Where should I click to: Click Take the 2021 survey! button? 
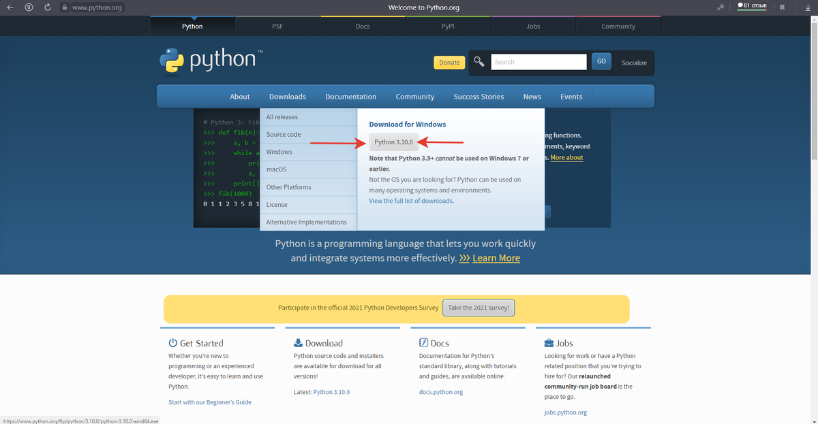[x=478, y=308]
